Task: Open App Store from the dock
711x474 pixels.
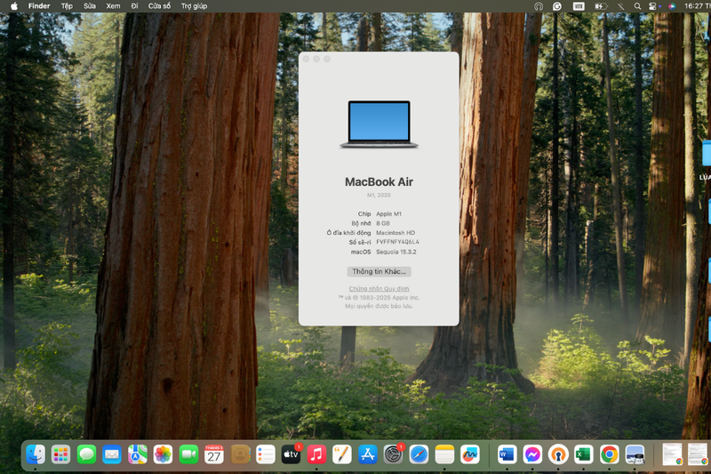Action: coord(368,454)
